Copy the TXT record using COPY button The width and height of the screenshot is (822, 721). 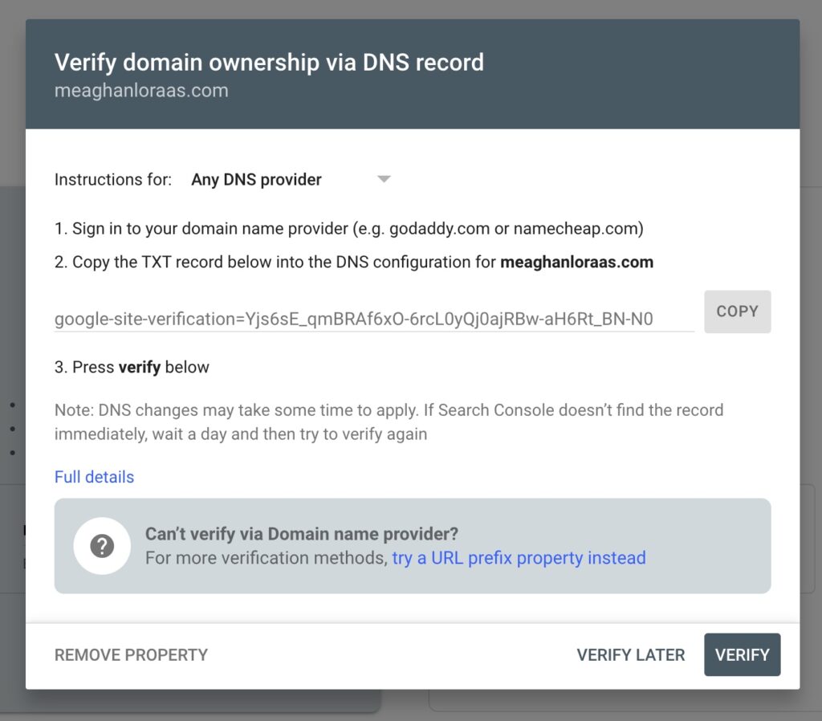click(737, 312)
